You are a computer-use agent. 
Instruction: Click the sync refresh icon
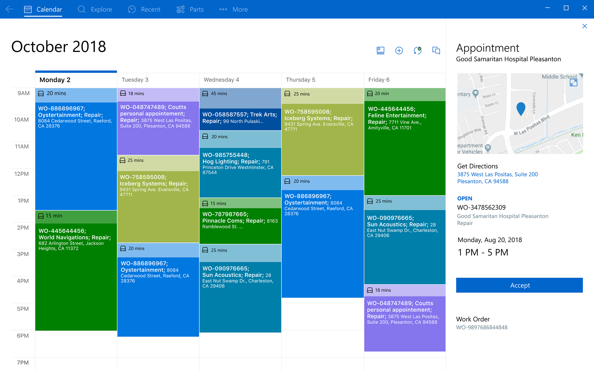click(417, 50)
